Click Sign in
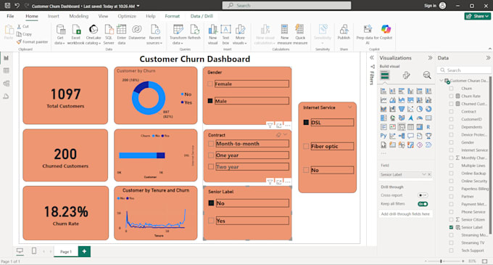Image resolution: width=493 pixels, height=265 pixels. click(430, 6)
